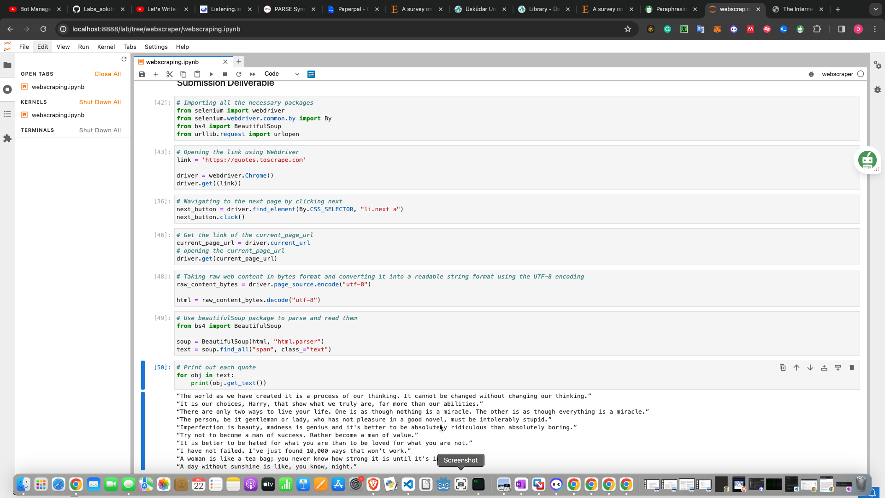The width and height of the screenshot is (885, 498).
Task: Delete the active cell with trash icon
Action: 852,368
